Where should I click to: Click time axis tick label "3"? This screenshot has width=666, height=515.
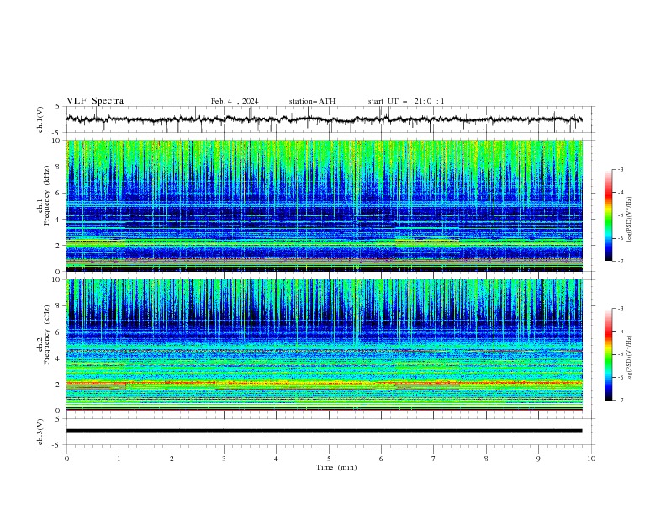224,459
